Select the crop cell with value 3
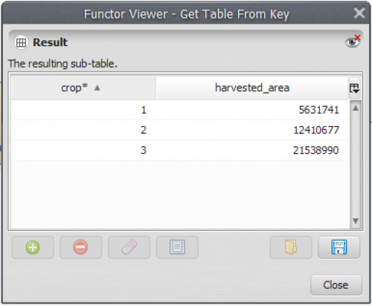Viewport: 372px width, 306px height. pos(83,150)
